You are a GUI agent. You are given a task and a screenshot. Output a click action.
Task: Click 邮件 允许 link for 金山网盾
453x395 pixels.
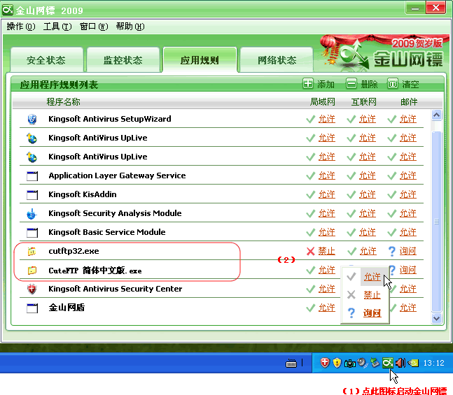tap(408, 308)
